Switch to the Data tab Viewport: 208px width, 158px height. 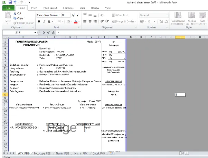click(x=82, y=8)
